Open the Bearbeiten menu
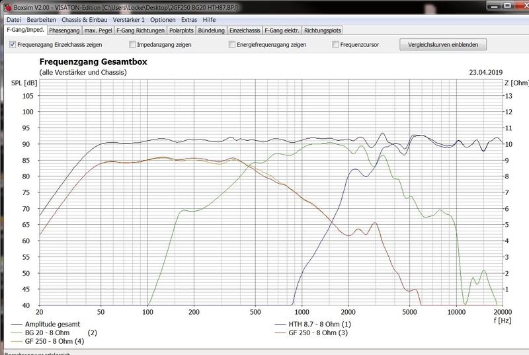 click(x=41, y=20)
